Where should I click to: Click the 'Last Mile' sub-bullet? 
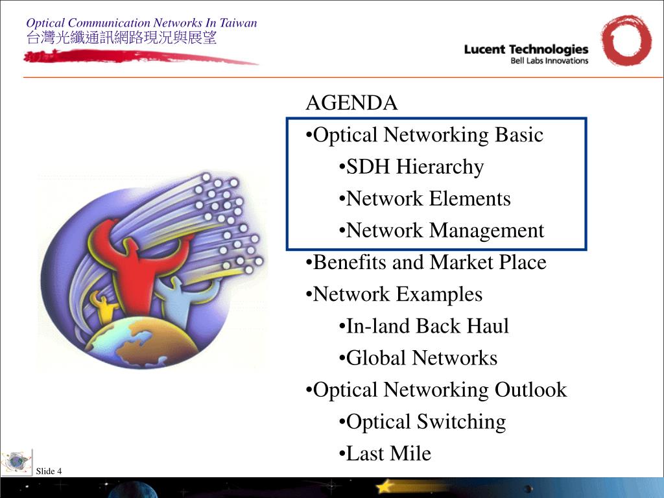(385, 453)
